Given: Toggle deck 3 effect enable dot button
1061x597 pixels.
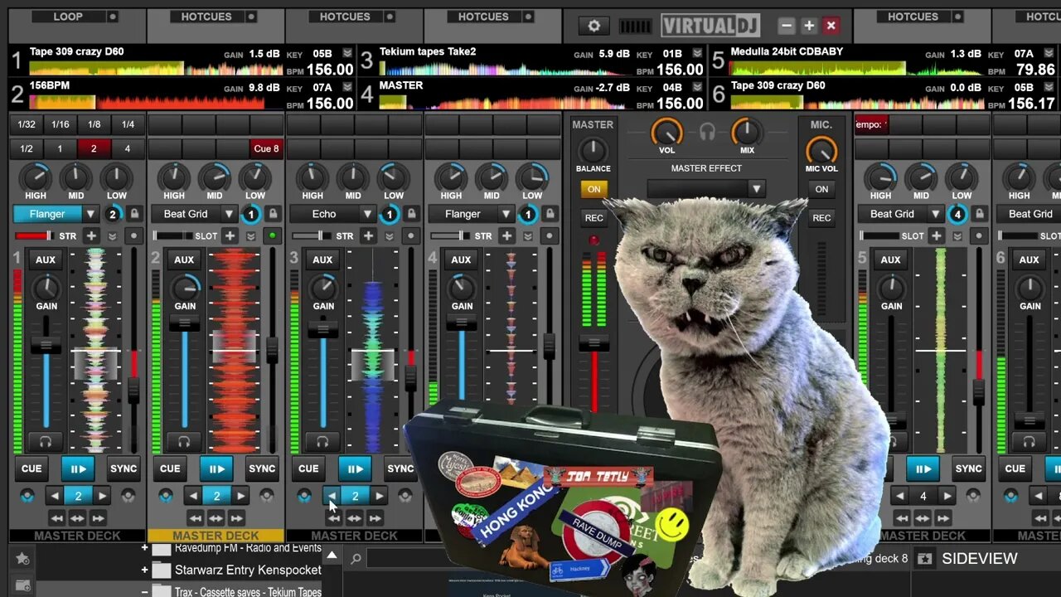Looking at the screenshot, I should click(x=411, y=235).
